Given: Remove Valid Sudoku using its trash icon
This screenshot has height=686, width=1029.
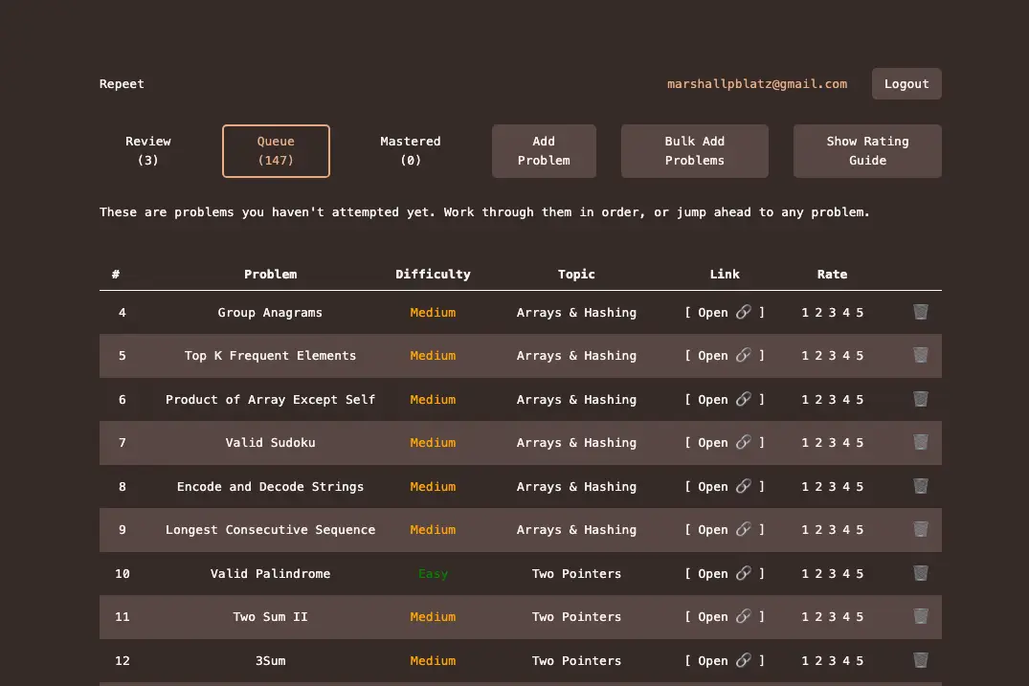Looking at the screenshot, I should coord(920,442).
